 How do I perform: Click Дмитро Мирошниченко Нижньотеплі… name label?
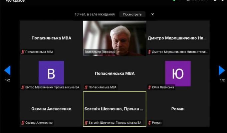click(180, 52)
